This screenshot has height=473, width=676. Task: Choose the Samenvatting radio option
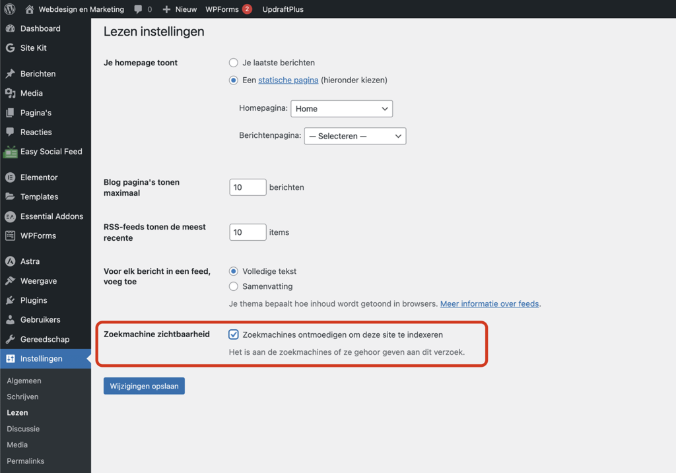234,286
